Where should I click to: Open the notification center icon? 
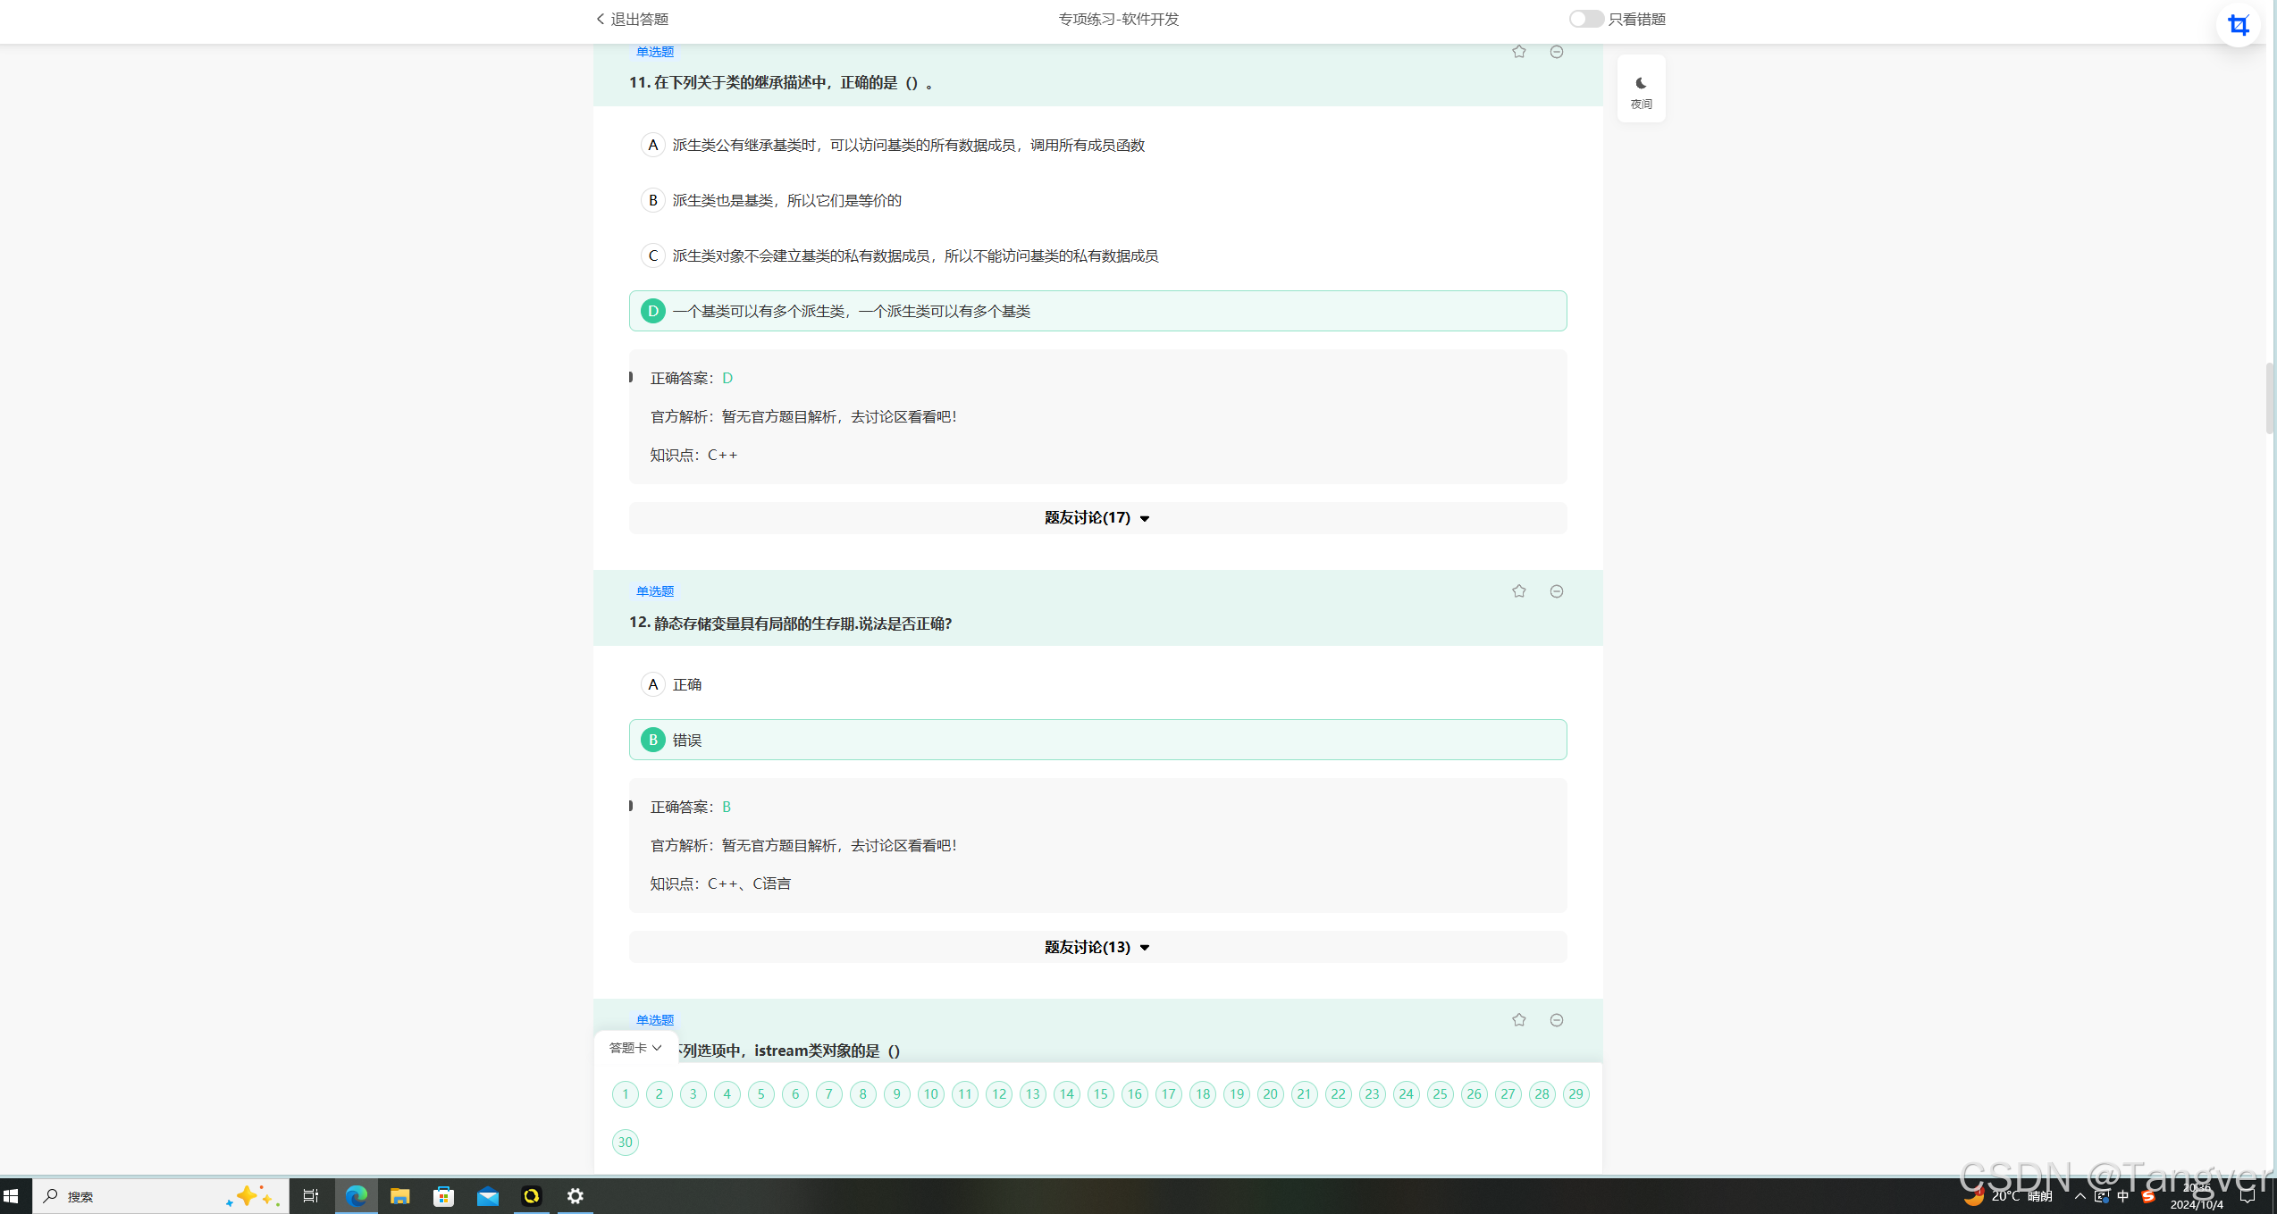[x=2248, y=1197]
